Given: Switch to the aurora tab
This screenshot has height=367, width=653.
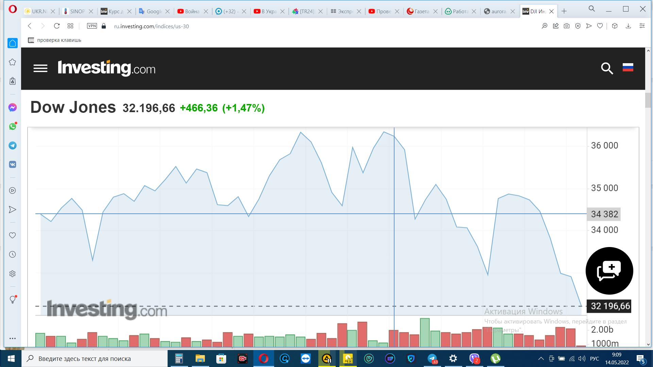Looking at the screenshot, I should [499, 12].
